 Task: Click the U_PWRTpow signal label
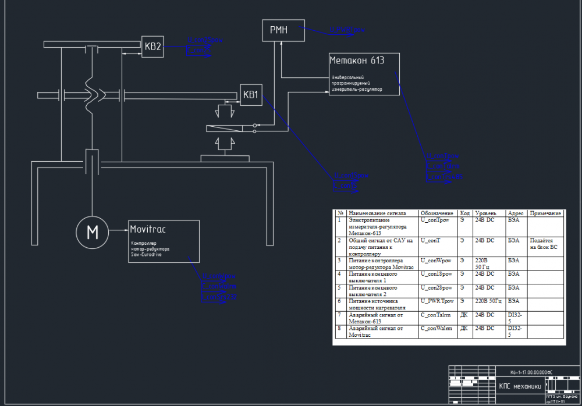pos(347,30)
